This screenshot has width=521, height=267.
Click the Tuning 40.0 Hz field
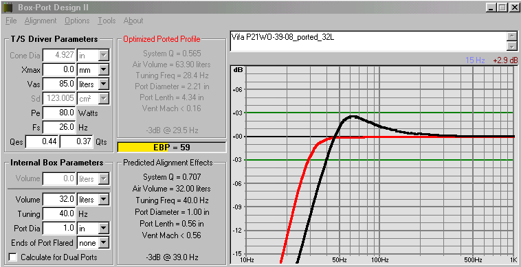(x=60, y=214)
